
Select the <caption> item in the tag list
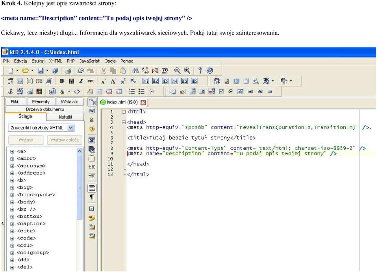click(31, 224)
